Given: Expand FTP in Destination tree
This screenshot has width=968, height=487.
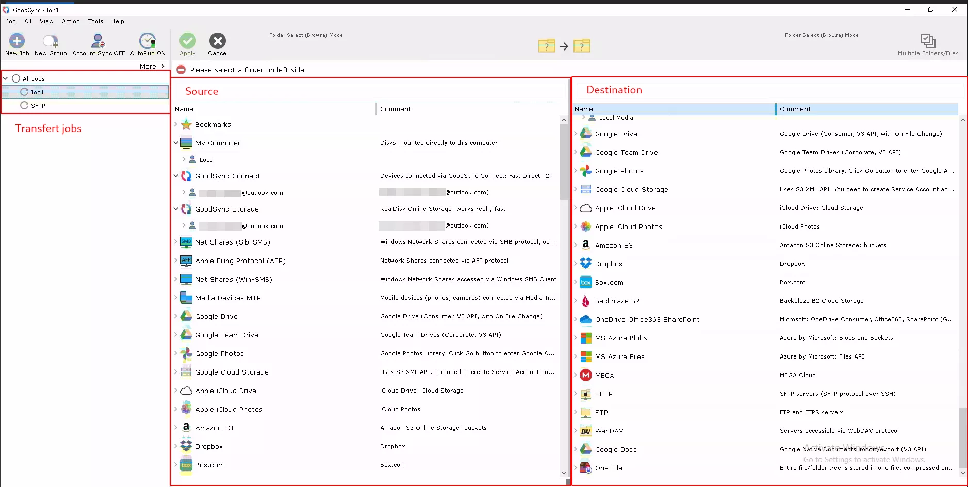Looking at the screenshot, I should click(x=576, y=412).
